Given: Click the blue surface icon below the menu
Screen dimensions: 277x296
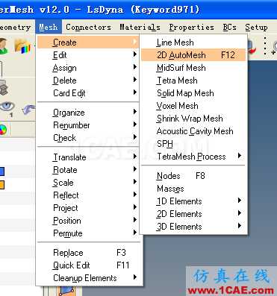Looking at the screenshot, I should pyautogui.click(x=66, y=291).
